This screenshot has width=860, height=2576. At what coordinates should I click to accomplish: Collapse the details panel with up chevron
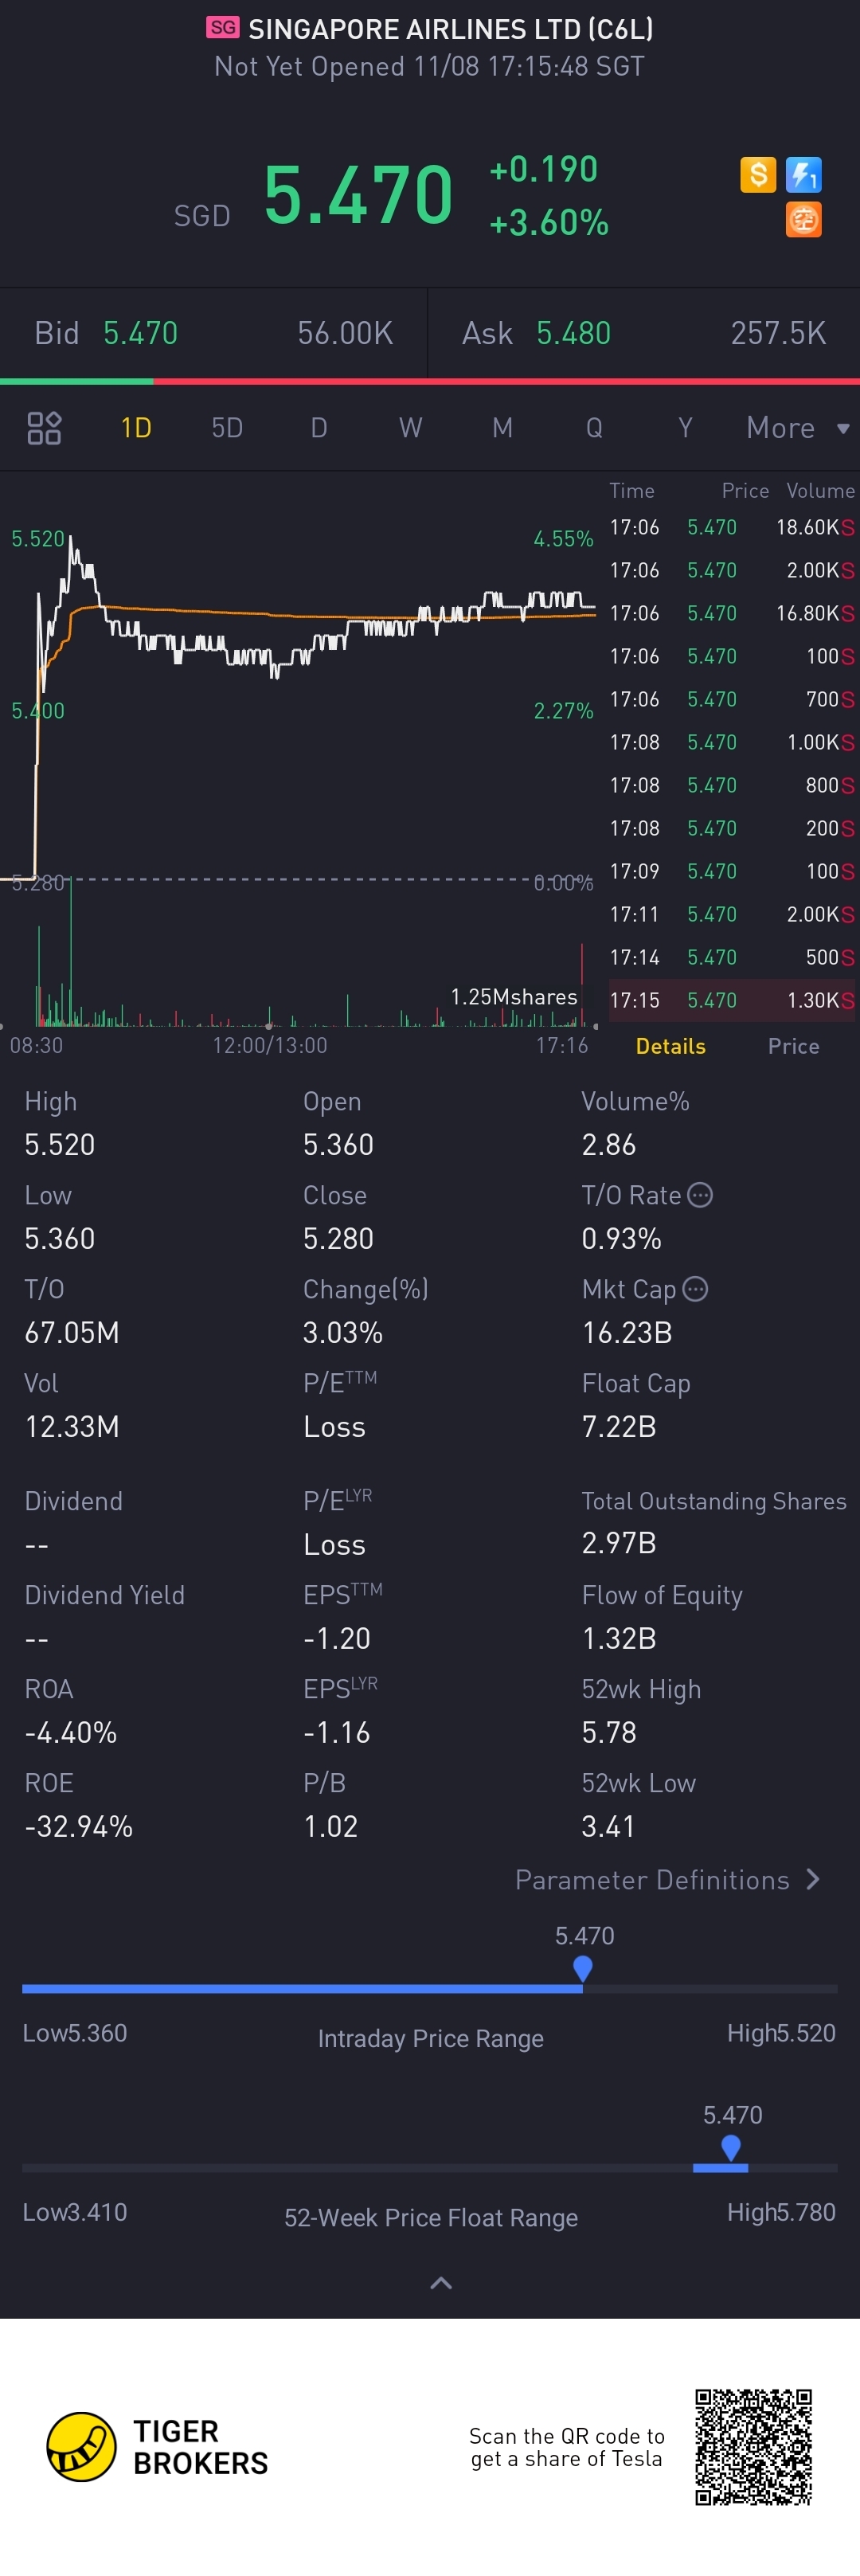[440, 2283]
